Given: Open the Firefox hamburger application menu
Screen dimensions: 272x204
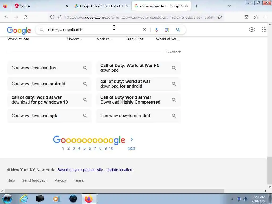Looking at the screenshot, I should 266,17.
